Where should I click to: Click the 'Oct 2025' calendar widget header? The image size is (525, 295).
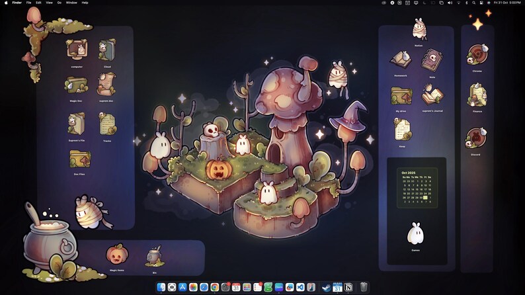409,173
